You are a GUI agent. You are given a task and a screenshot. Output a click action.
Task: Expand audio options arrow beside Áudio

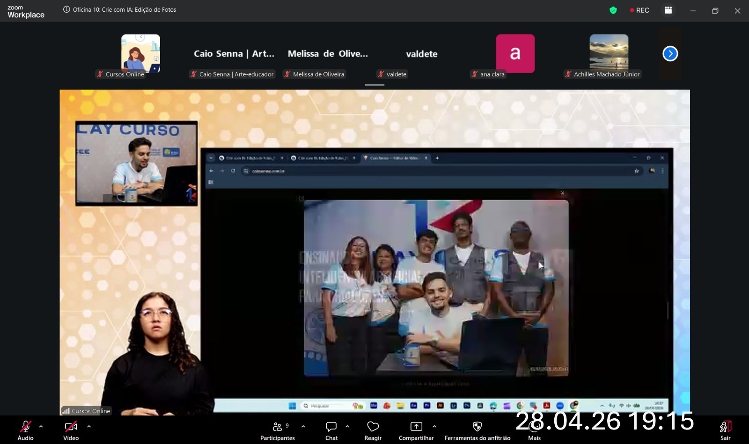[41, 427]
